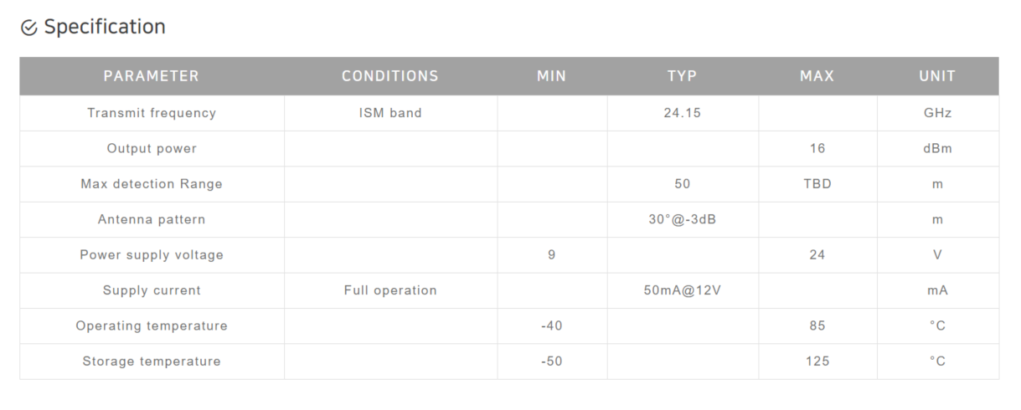Image resolution: width=1021 pixels, height=410 pixels.
Task: Click the PARAMETER column header
Action: (x=152, y=76)
